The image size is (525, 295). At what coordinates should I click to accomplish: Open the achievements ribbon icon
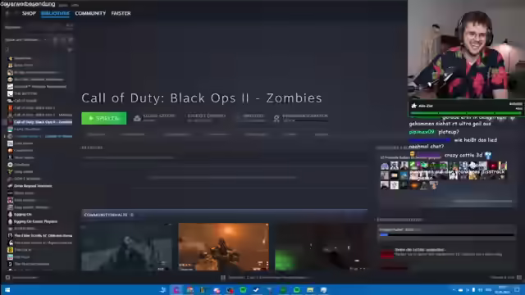(x=276, y=118)
